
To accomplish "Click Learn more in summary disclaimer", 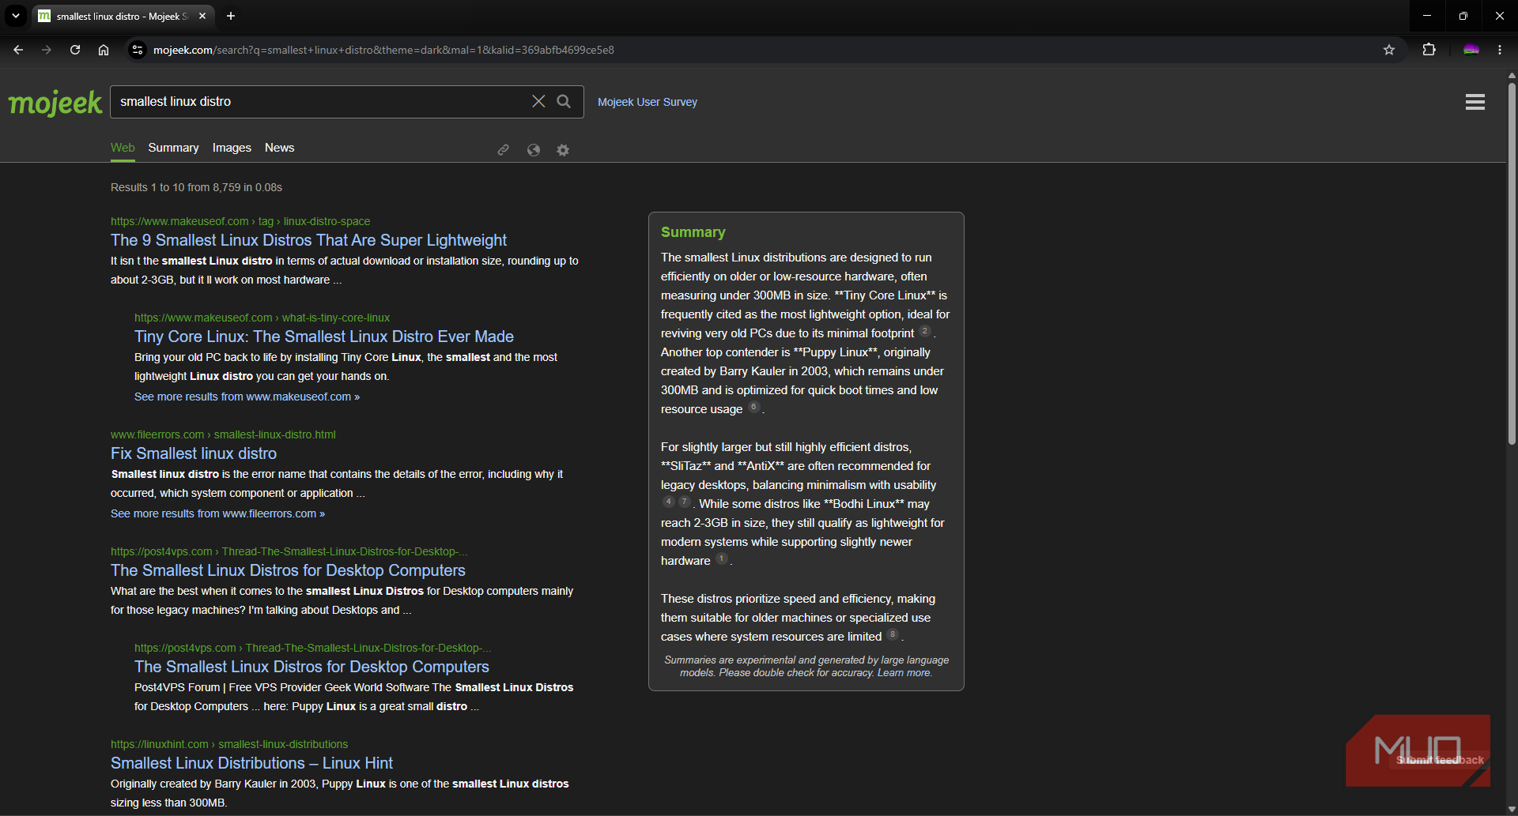I will click(904, 673).
